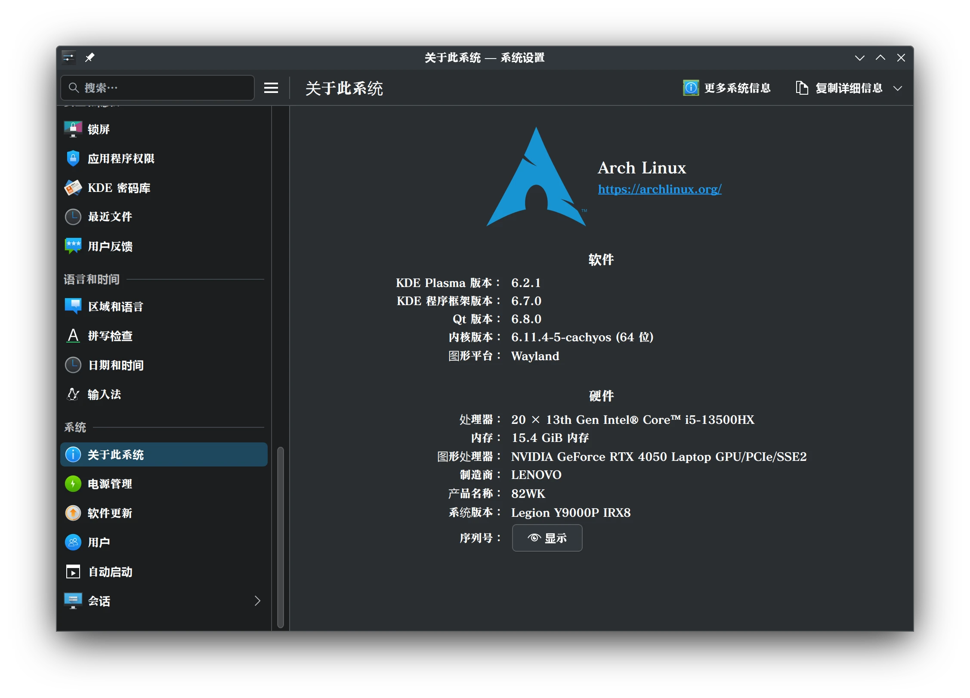Viewport: 970px width, 698px height.
Task: Open Power Management (电源管理)
Action: 110,484
